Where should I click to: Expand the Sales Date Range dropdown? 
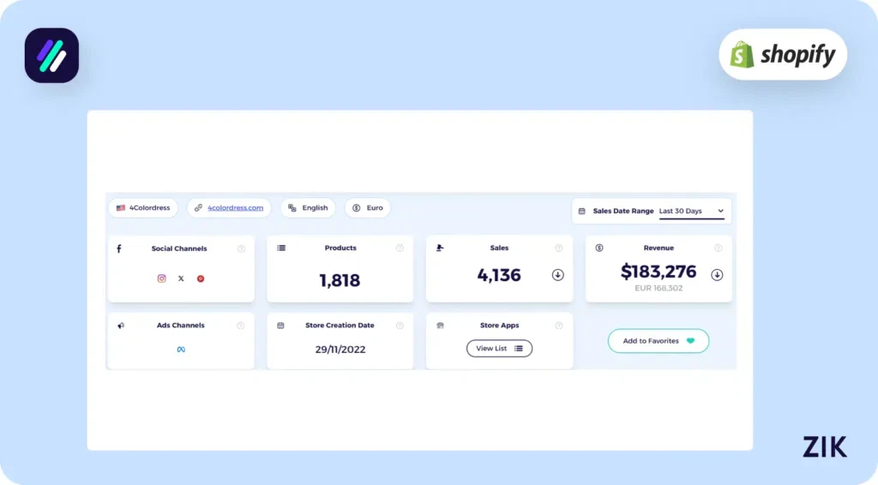coord(691,211)
